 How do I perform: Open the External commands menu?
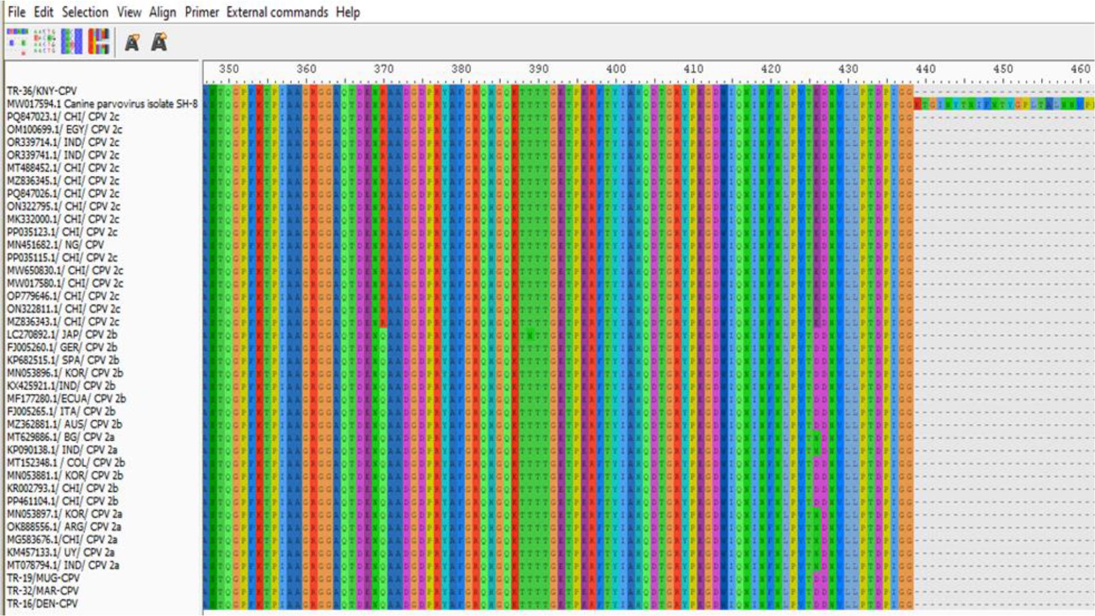pos(277,12)
